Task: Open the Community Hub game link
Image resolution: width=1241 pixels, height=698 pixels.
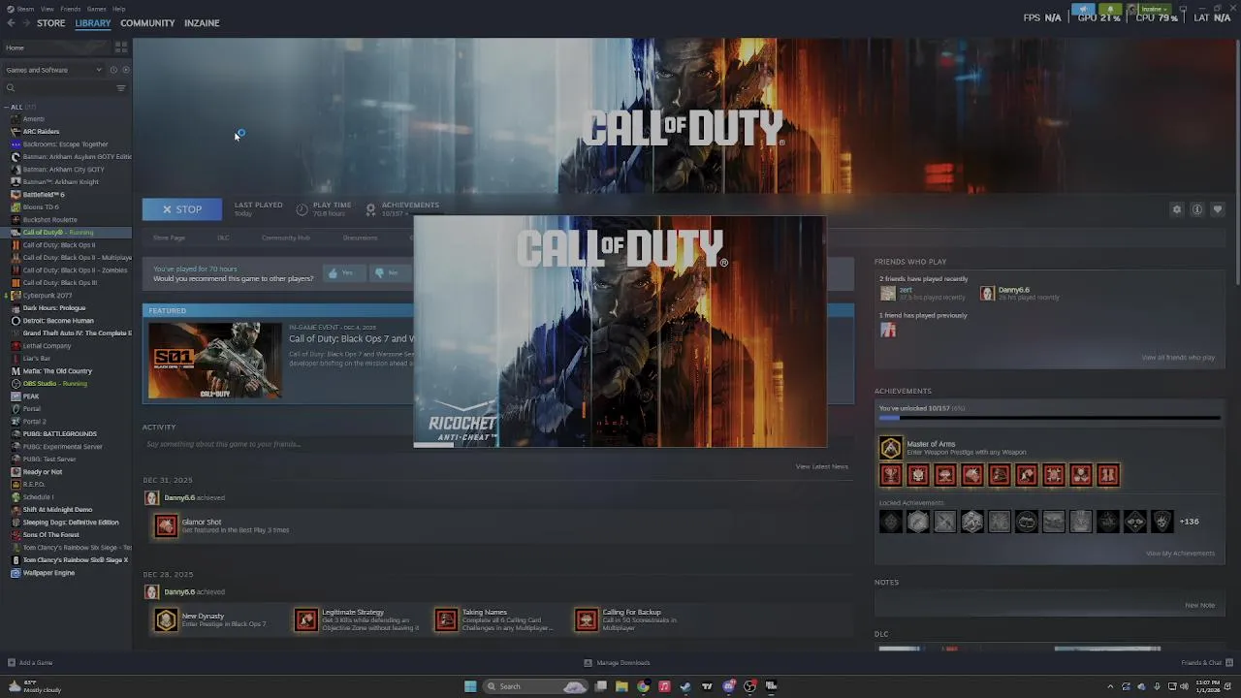Action: pos(285,238)
